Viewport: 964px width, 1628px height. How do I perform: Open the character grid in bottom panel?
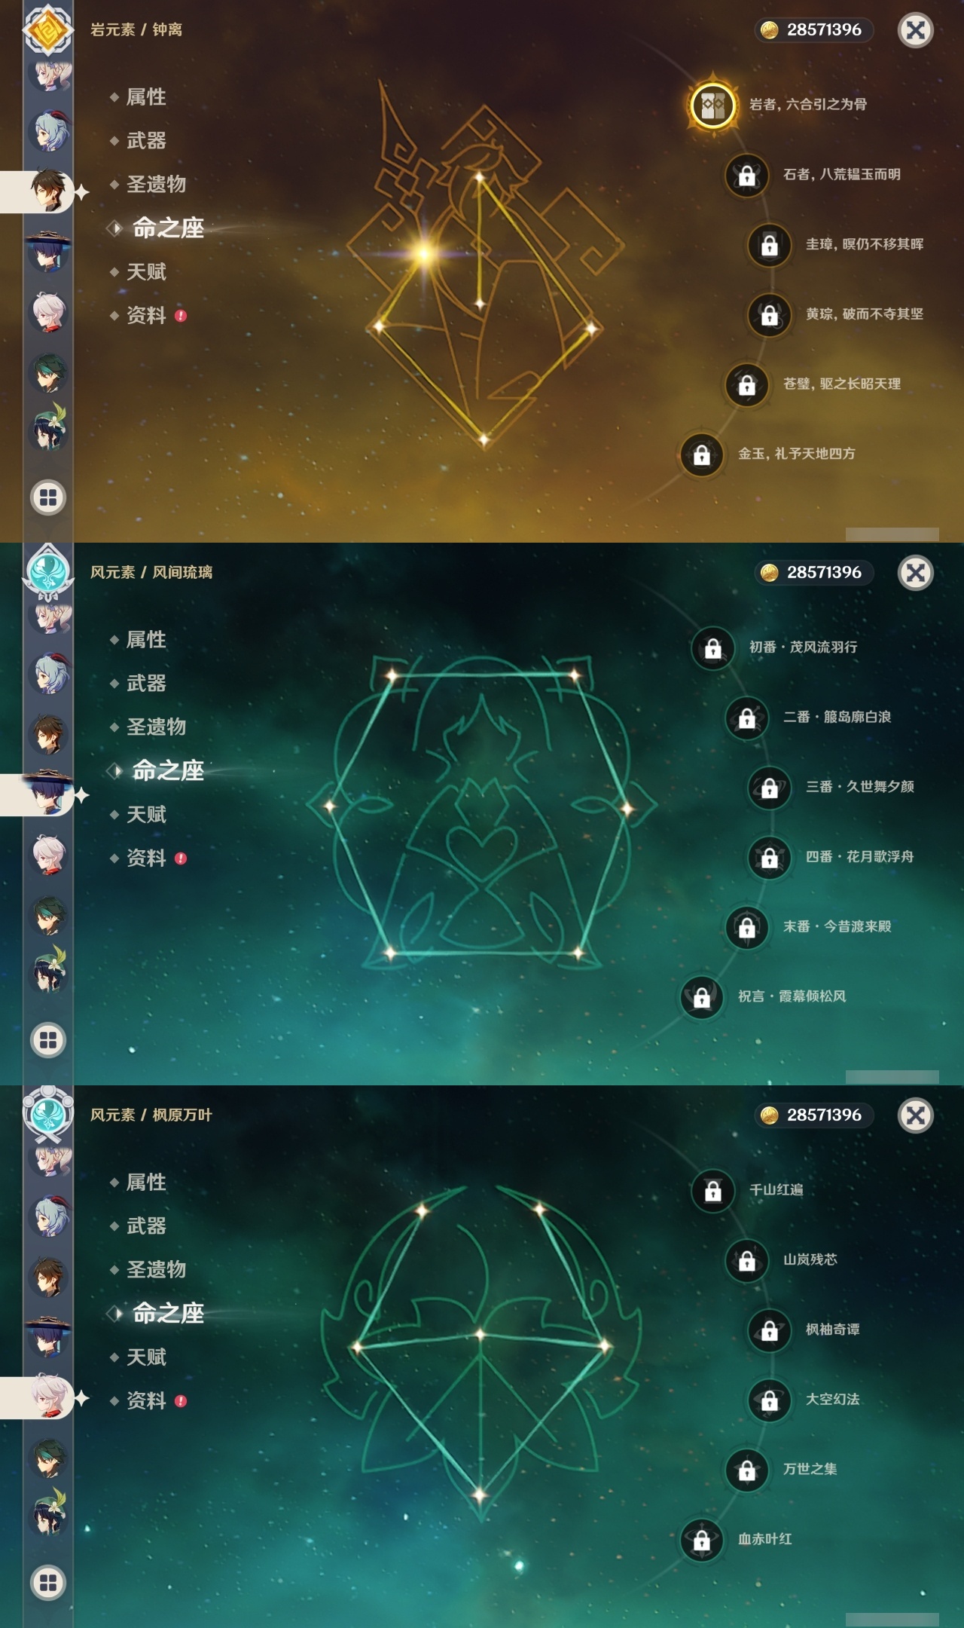48,1583
